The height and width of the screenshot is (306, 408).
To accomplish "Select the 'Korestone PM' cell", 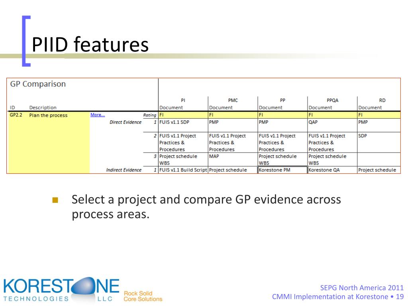I will [x=282, y=170].
